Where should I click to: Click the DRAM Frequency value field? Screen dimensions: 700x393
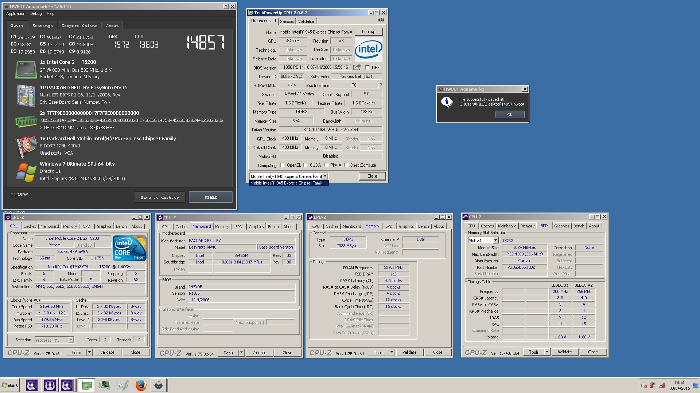pos(393,267)
